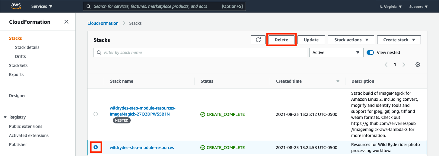Viewport: 439px width, 156px height.
Task: Click the Filter by stack name field
Action: [x=200, y=53]
